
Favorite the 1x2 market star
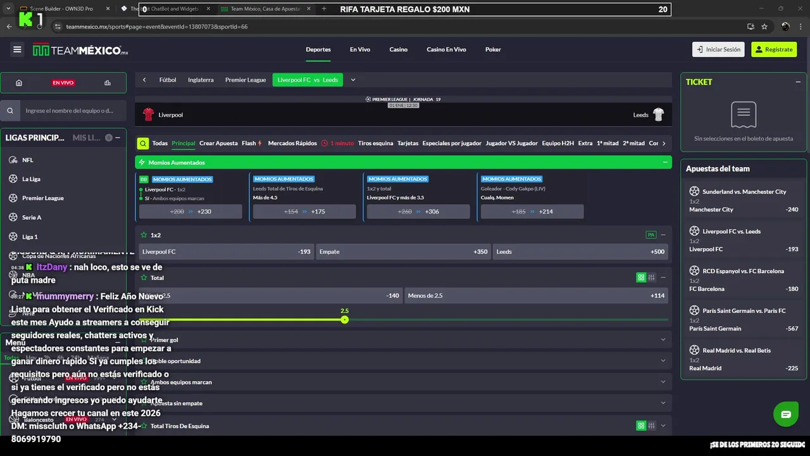[x=144, y=235]
